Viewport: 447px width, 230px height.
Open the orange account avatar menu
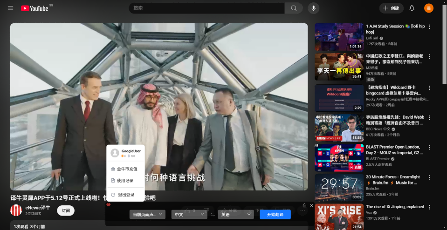[x=428, y=8]
